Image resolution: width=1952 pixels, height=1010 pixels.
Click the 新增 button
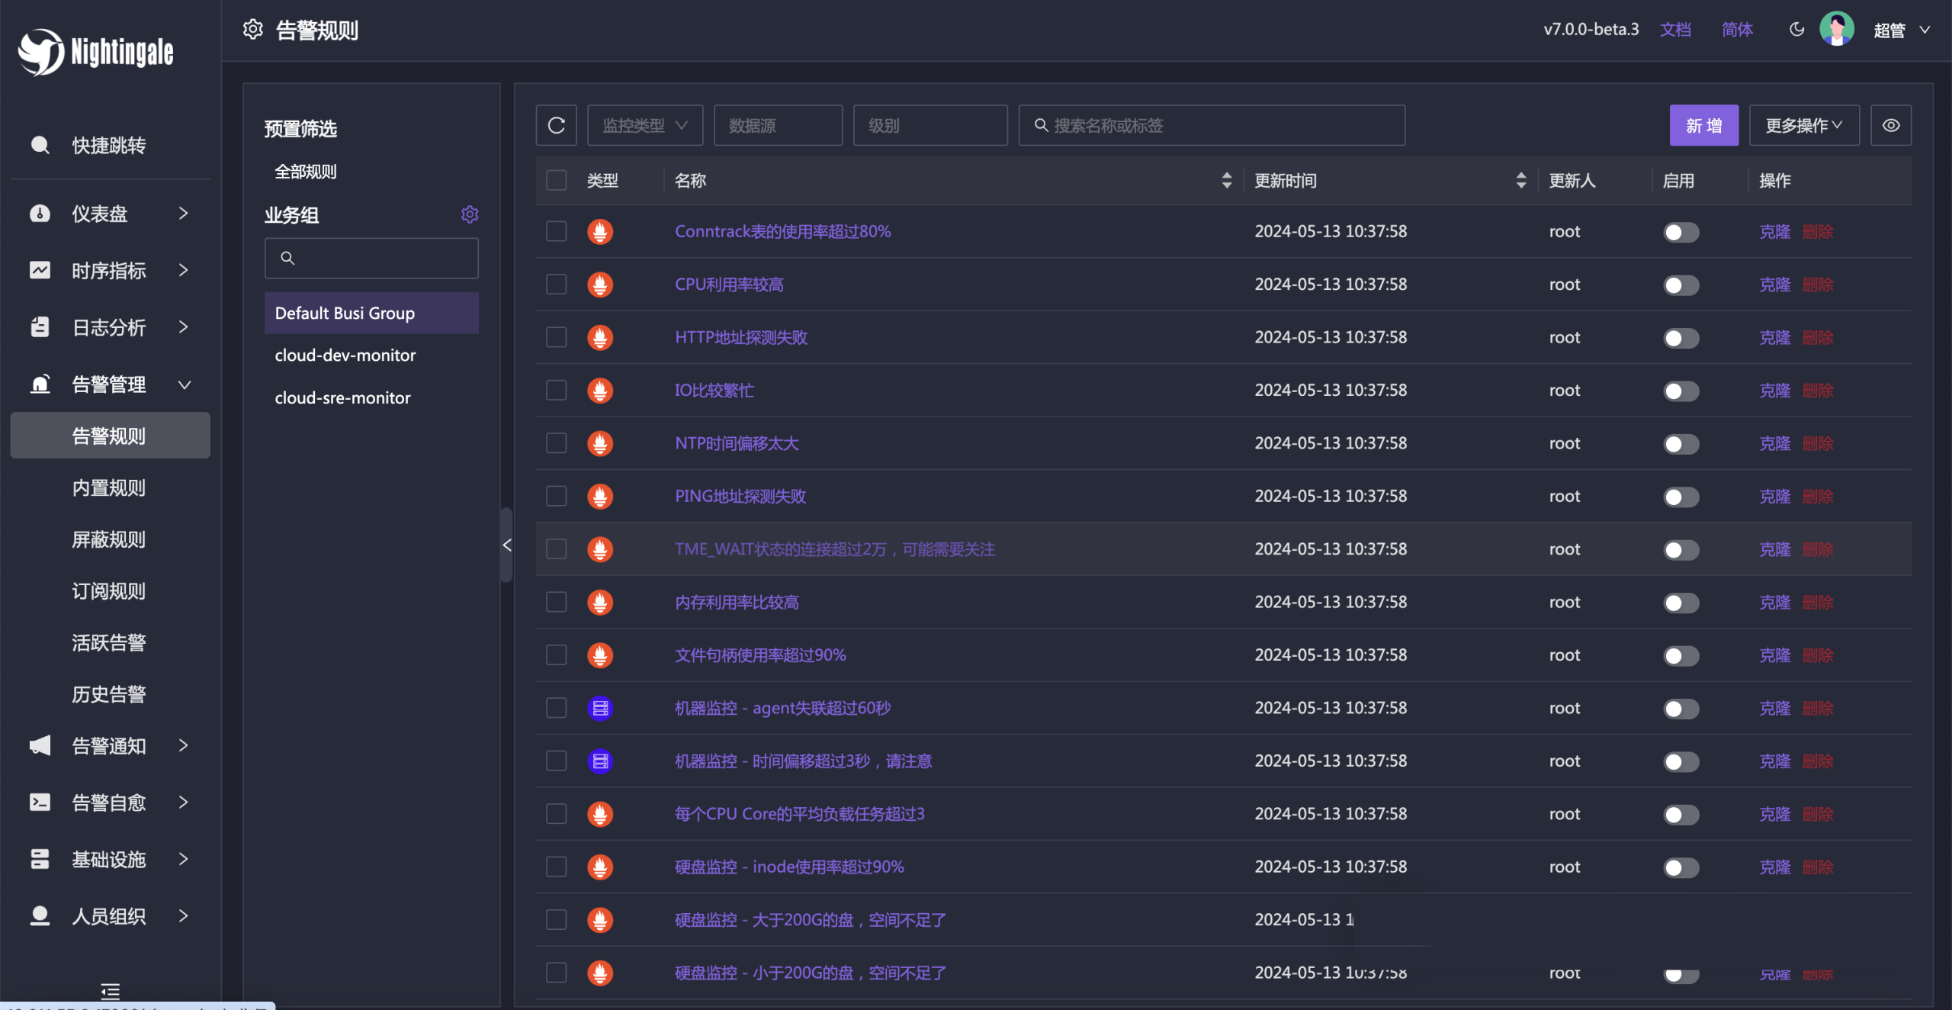[x=1703, y=125]
